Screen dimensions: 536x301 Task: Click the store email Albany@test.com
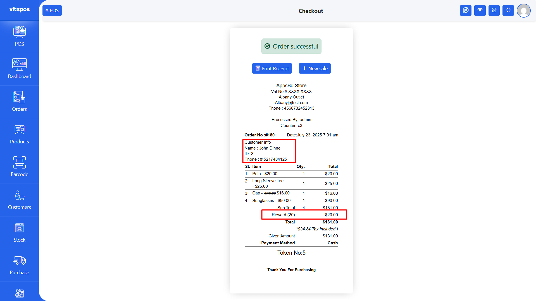[291, 103]
